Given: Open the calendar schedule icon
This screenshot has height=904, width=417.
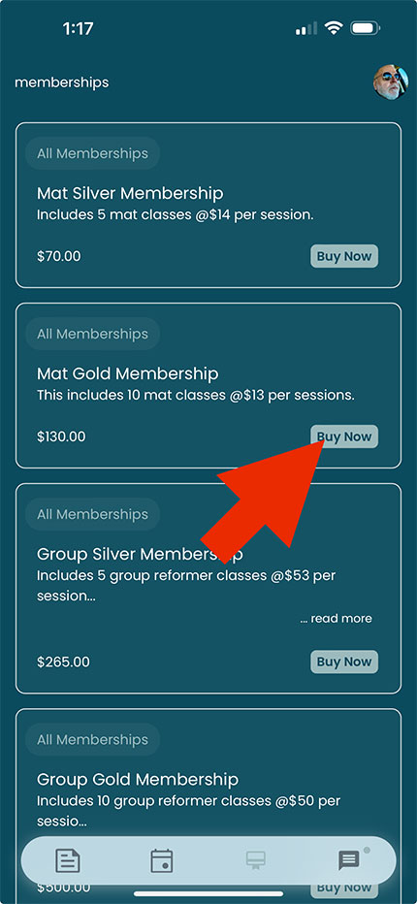Looking at the screenshot, I should point(162,861).
